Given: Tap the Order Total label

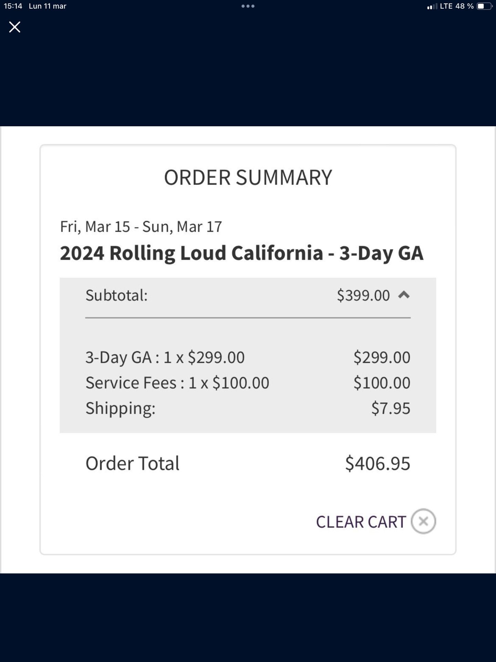Looking at the screenshot, I should point(133,463).
